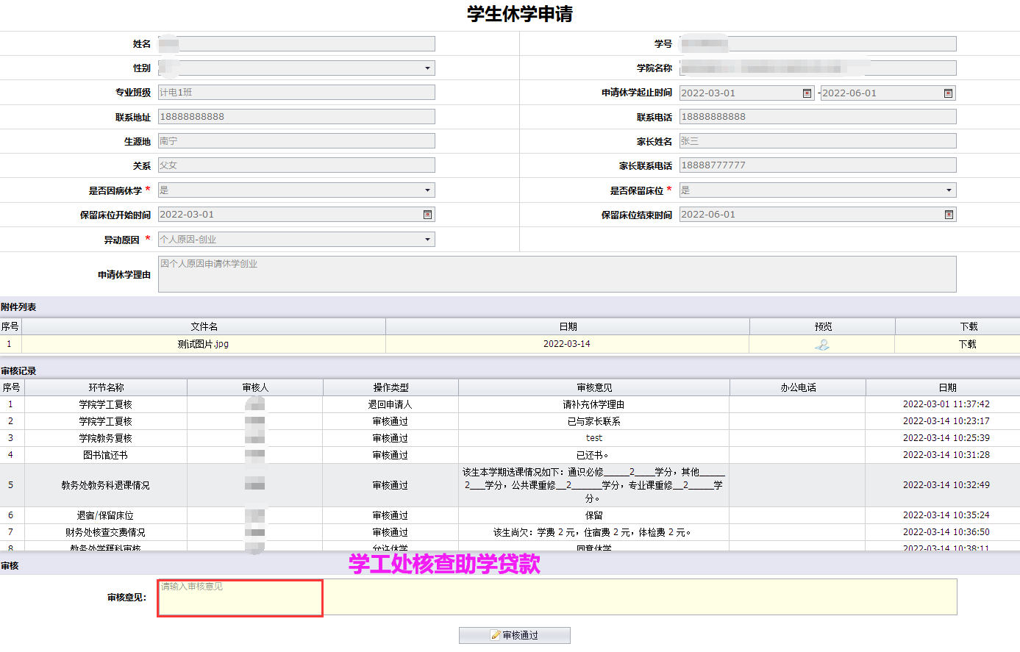The height and width of the screenshot is (652, 1020).
Task: Click the 审核意见 text area
Action: click(x=557, y=596)
